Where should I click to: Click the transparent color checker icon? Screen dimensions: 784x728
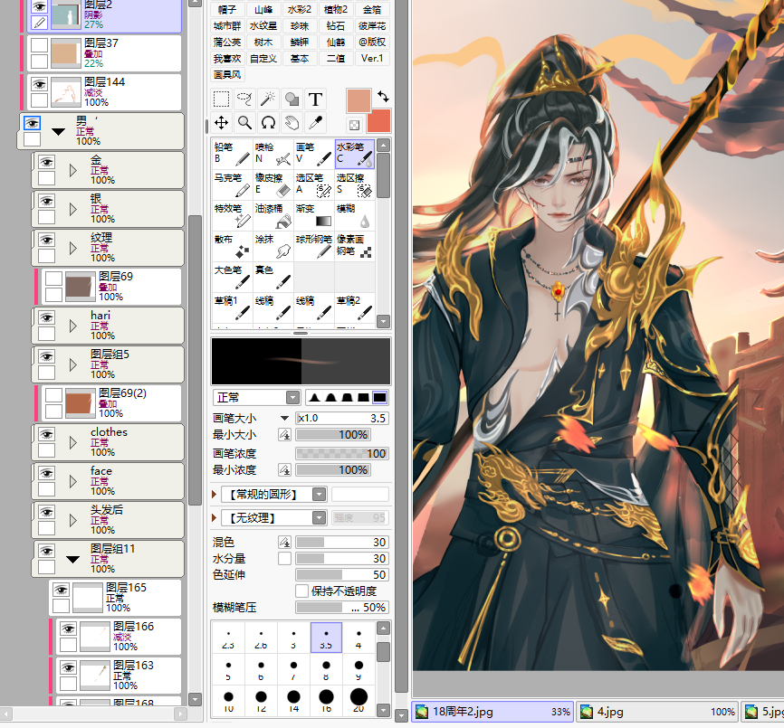coord(355,125)
